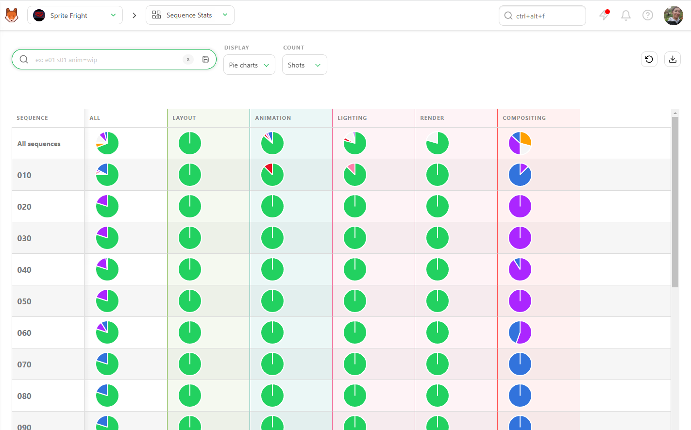The image size is (691, 430).
Task: Select the 060 sequence row label
Action: [x=24, y=333]
